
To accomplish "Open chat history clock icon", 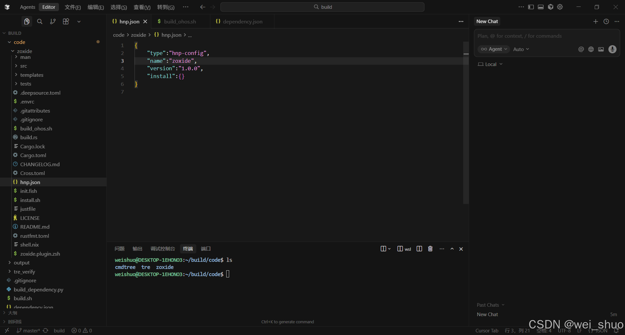I will point(606,21).
